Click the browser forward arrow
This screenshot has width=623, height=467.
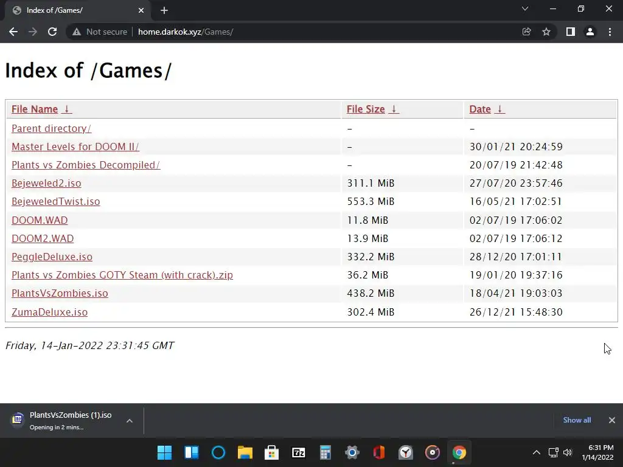33,32
